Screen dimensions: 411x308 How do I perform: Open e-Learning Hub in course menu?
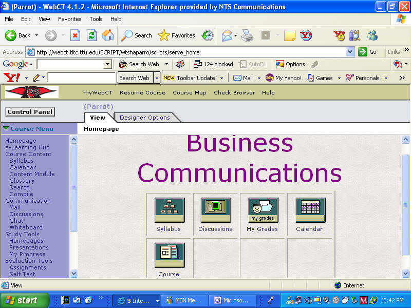(27, 147)
